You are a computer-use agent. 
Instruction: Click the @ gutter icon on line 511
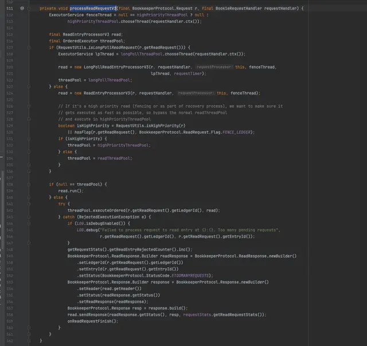point(22,9)
